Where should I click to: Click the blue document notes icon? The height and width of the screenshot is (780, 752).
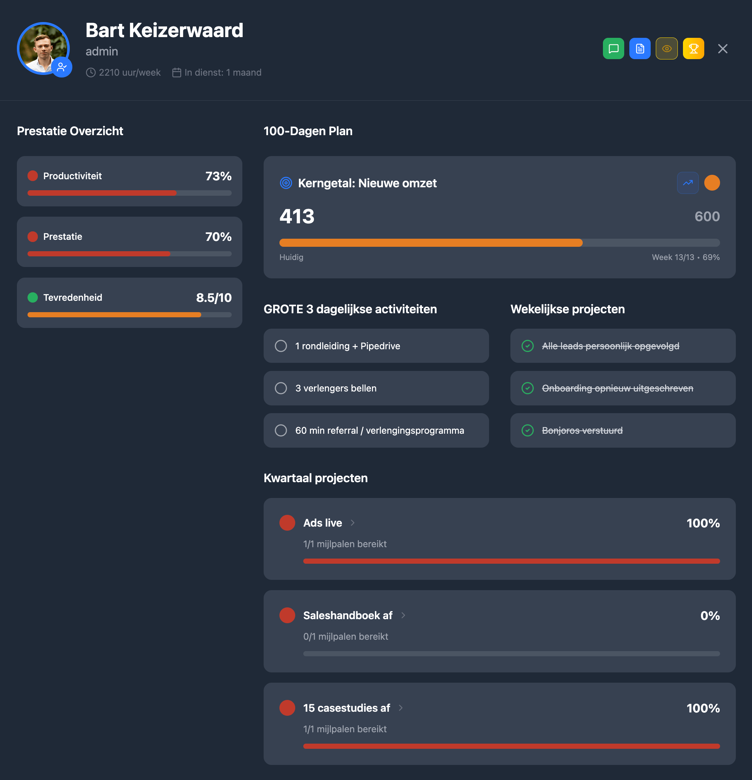(640, 48)
